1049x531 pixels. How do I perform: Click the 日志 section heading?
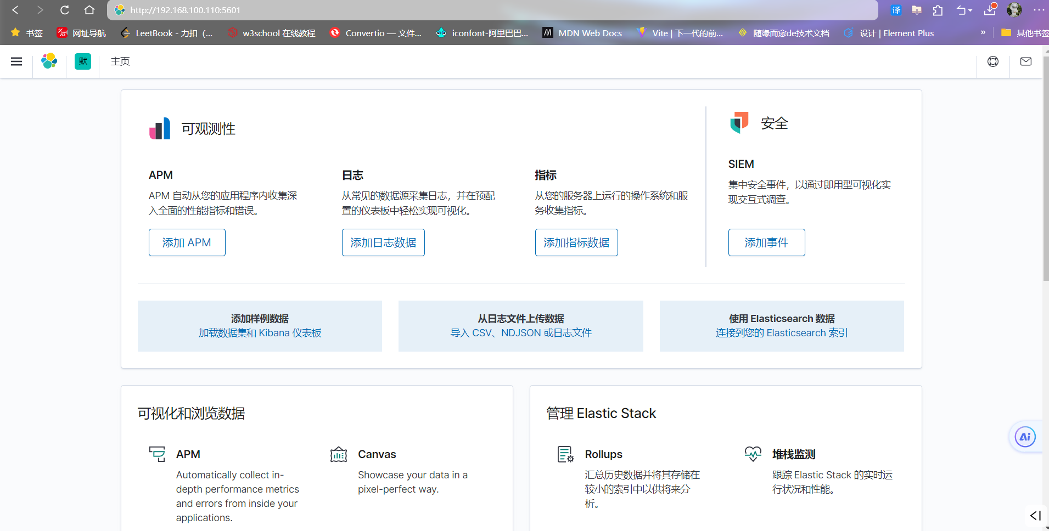[x=352, y=175]
